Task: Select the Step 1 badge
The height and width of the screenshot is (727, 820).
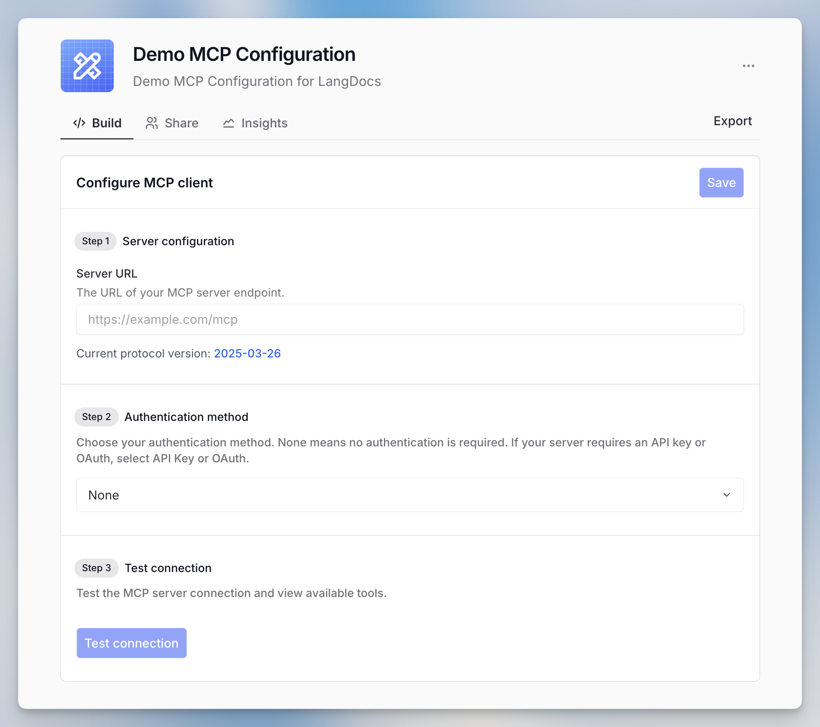Action: point(95,241)
